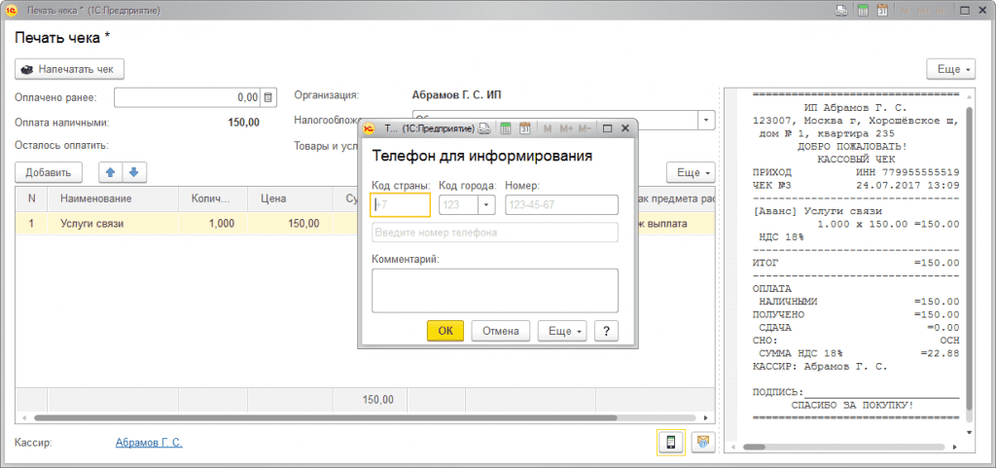Open calculator for Оплачено ранее field
The height and width of the screenshot is (468, 996).
click(x=269, y=97)
